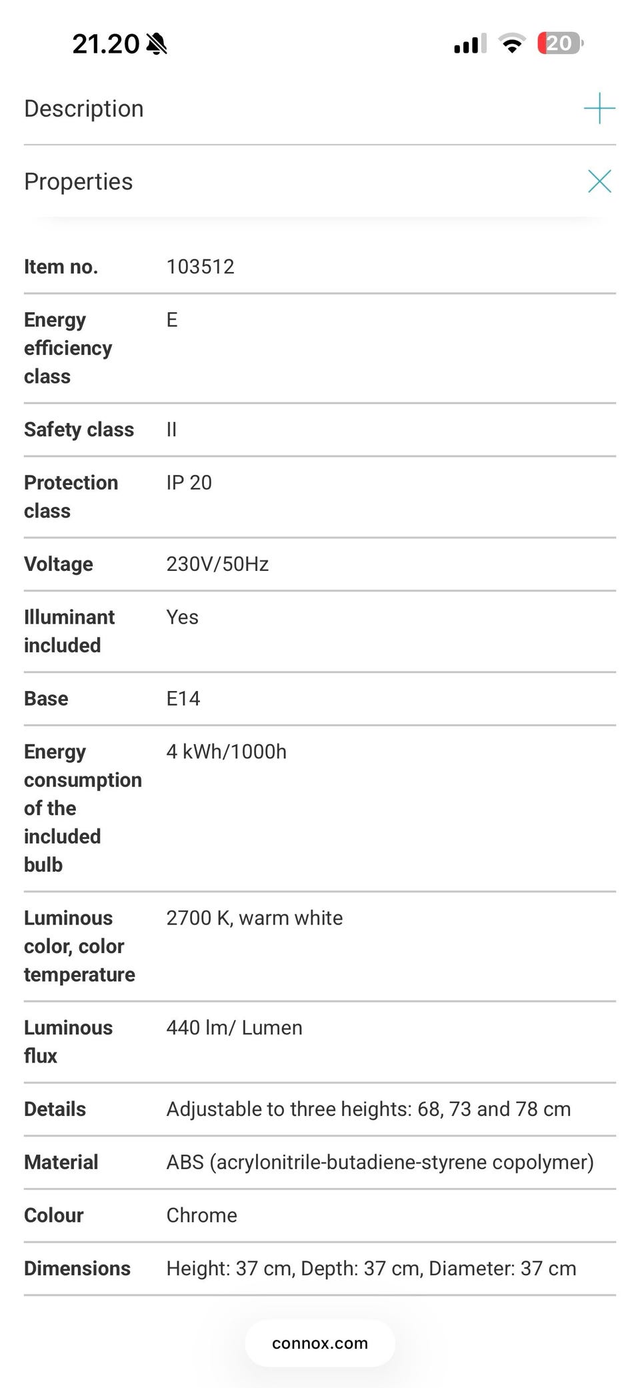Tap the 230V/50Hz voltage value

tap(217, 564)
